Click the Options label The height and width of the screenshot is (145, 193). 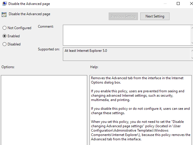click(8, 67)
